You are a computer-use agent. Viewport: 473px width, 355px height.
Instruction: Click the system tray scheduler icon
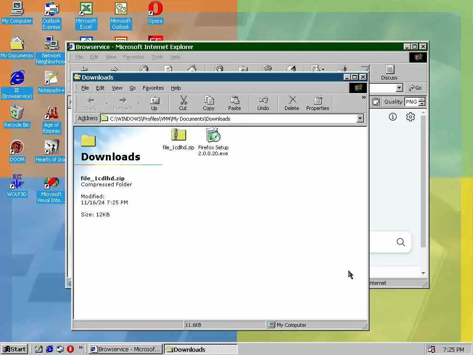(431, 349)
